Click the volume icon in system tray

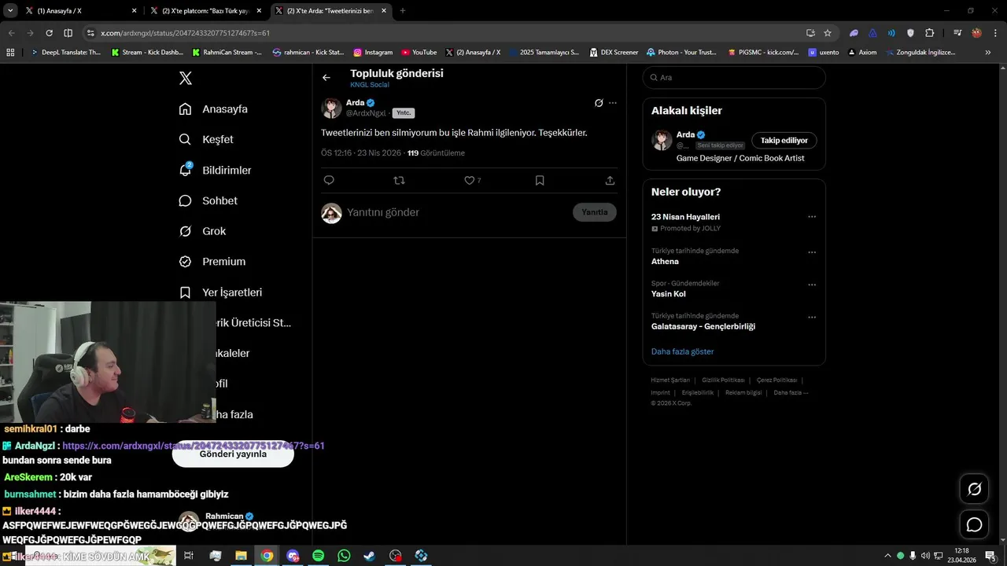(926, 556)
